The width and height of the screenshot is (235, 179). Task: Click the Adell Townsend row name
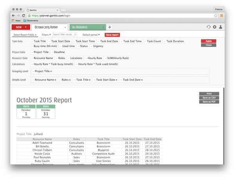click(x=42, y=143)
